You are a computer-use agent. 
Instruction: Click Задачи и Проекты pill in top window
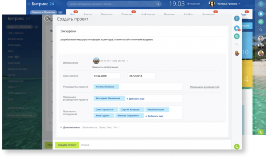point(44,12)
